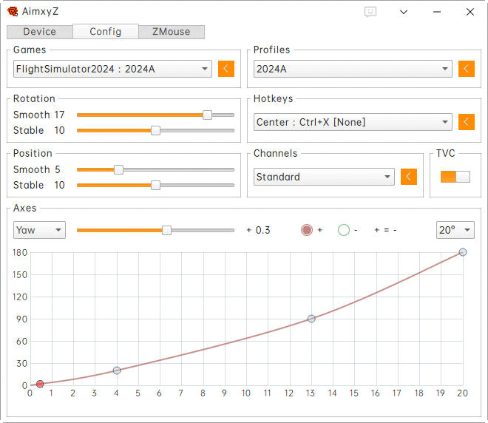Click the orange arrow button beside Channels
The width and height of the screenshot is (488, 423).
(x=409, y=177)
